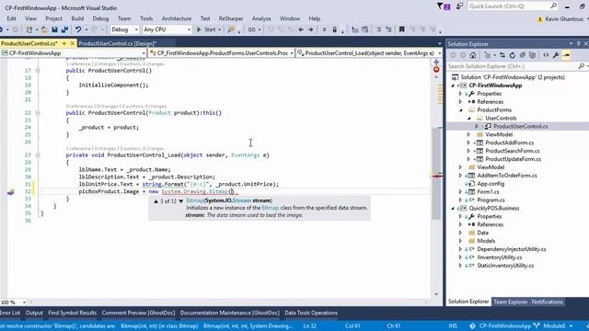Collapse the line 17 constructor outline
The image size is (589, 331).
point(38,71)
